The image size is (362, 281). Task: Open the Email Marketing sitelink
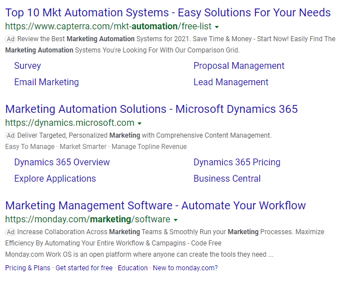46,82
